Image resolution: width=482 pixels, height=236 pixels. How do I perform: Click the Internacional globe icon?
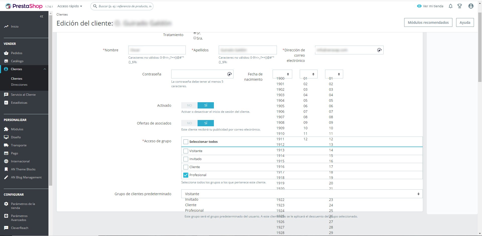click(6, 161)
